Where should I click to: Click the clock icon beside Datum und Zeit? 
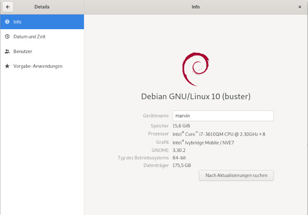click(7, 36)
